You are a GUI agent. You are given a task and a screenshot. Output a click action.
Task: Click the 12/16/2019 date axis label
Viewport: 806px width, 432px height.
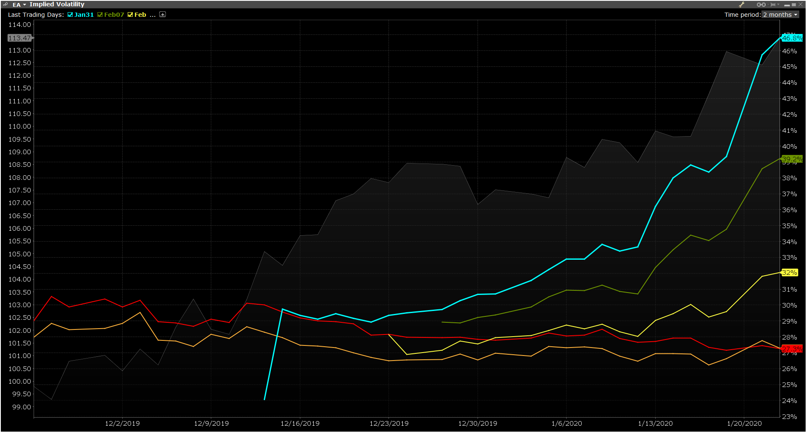tap(300, 423)
